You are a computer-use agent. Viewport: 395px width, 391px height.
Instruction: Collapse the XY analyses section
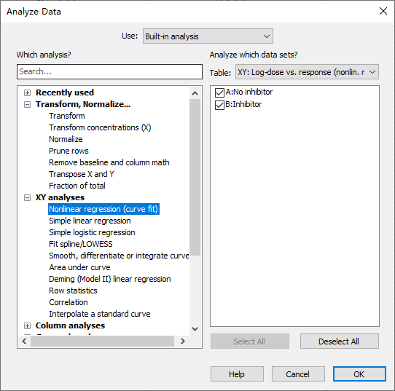pyautogui.click(x=27, y=198)
